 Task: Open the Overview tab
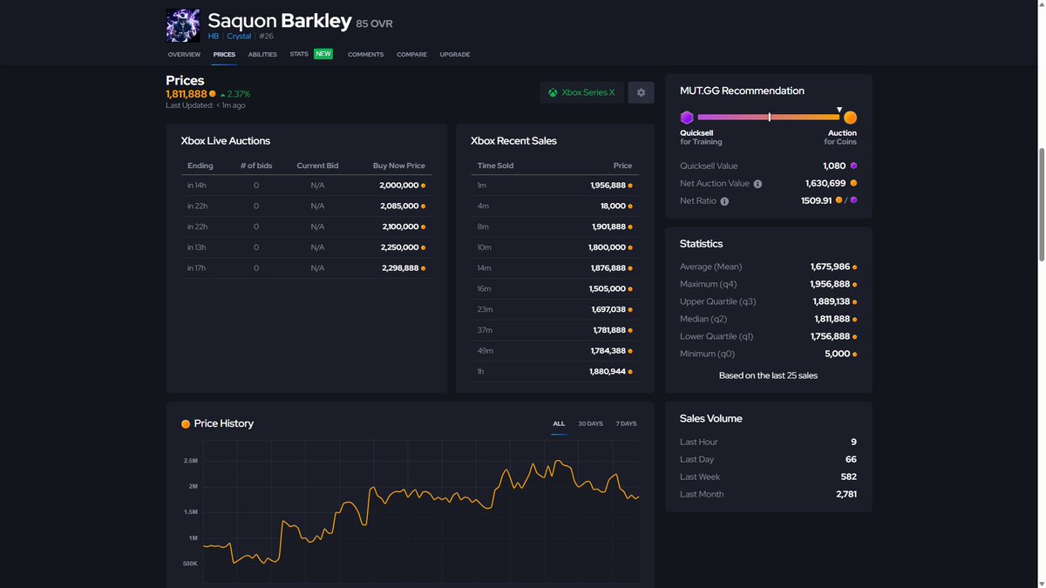(184, 54)
